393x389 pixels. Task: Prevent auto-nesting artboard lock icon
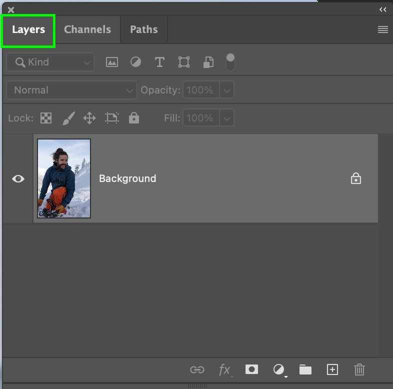pos(112,118)
